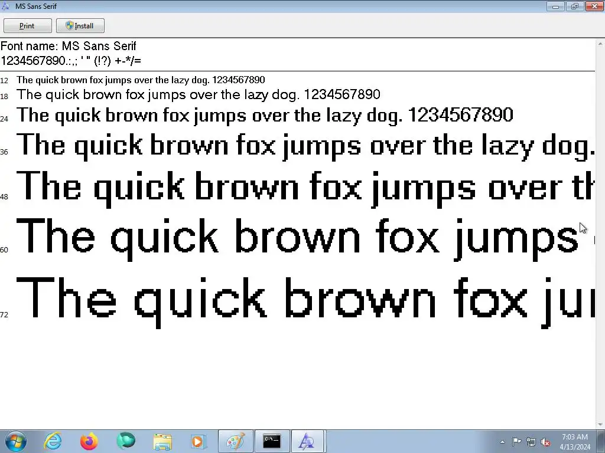Open the network status tray icon
The height and width of the screenshot is (453, 605).
coord(531,442)
